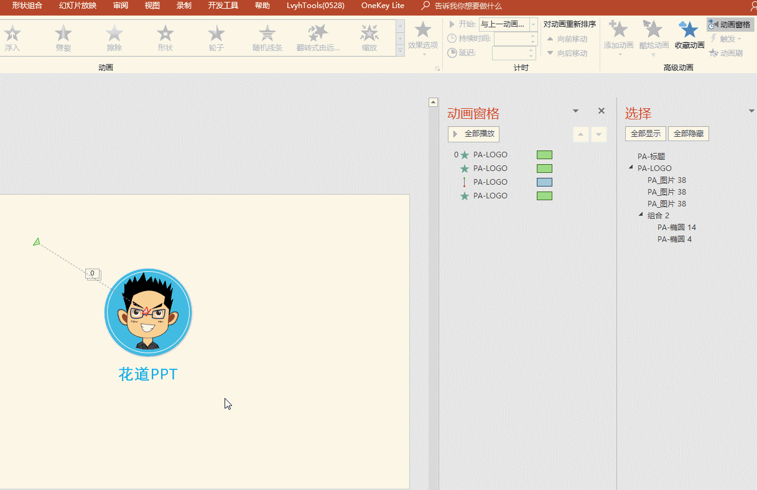Click the 告诉我你想要做什么 search box
757x490 pixels.
[x=468, y=6]
